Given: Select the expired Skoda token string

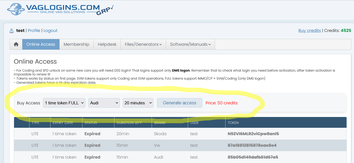Looking at the screenshot, I should [253, 134].
